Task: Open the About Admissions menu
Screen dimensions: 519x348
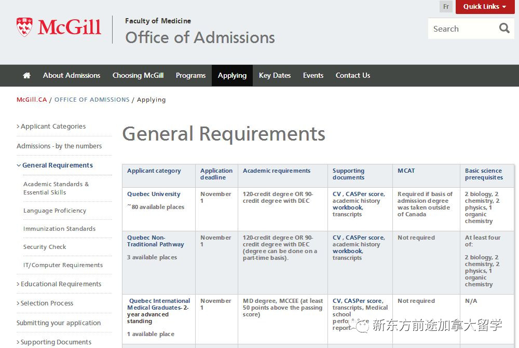Action: click(72, 75)
